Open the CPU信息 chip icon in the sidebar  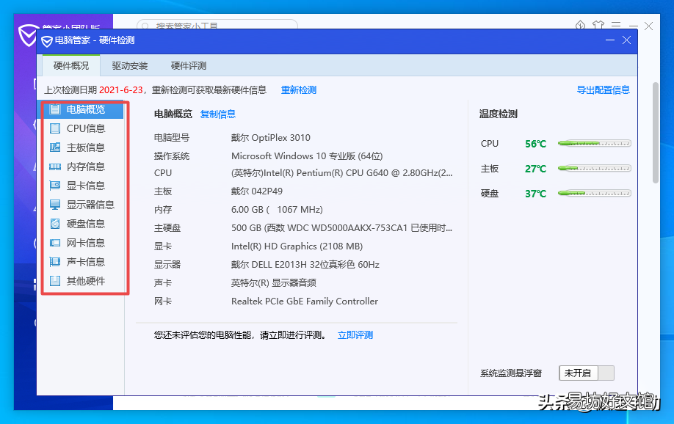pos(55,128)
